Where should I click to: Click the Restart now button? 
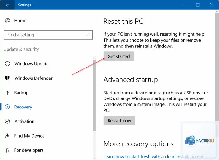[x=119, y=120]
